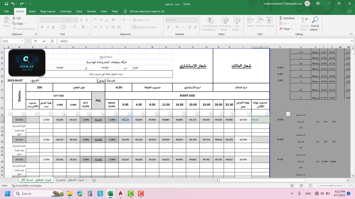355x199 pixels.
Task: Toggle Underline formatting
Action: point(53,27)
